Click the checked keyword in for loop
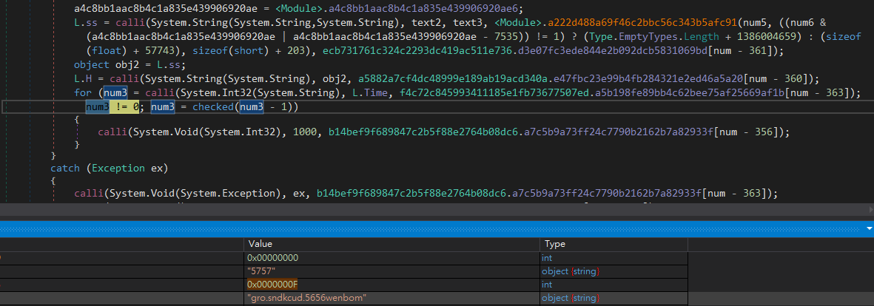This screenshot has width=874, height=306. click(x=212, y=107)
